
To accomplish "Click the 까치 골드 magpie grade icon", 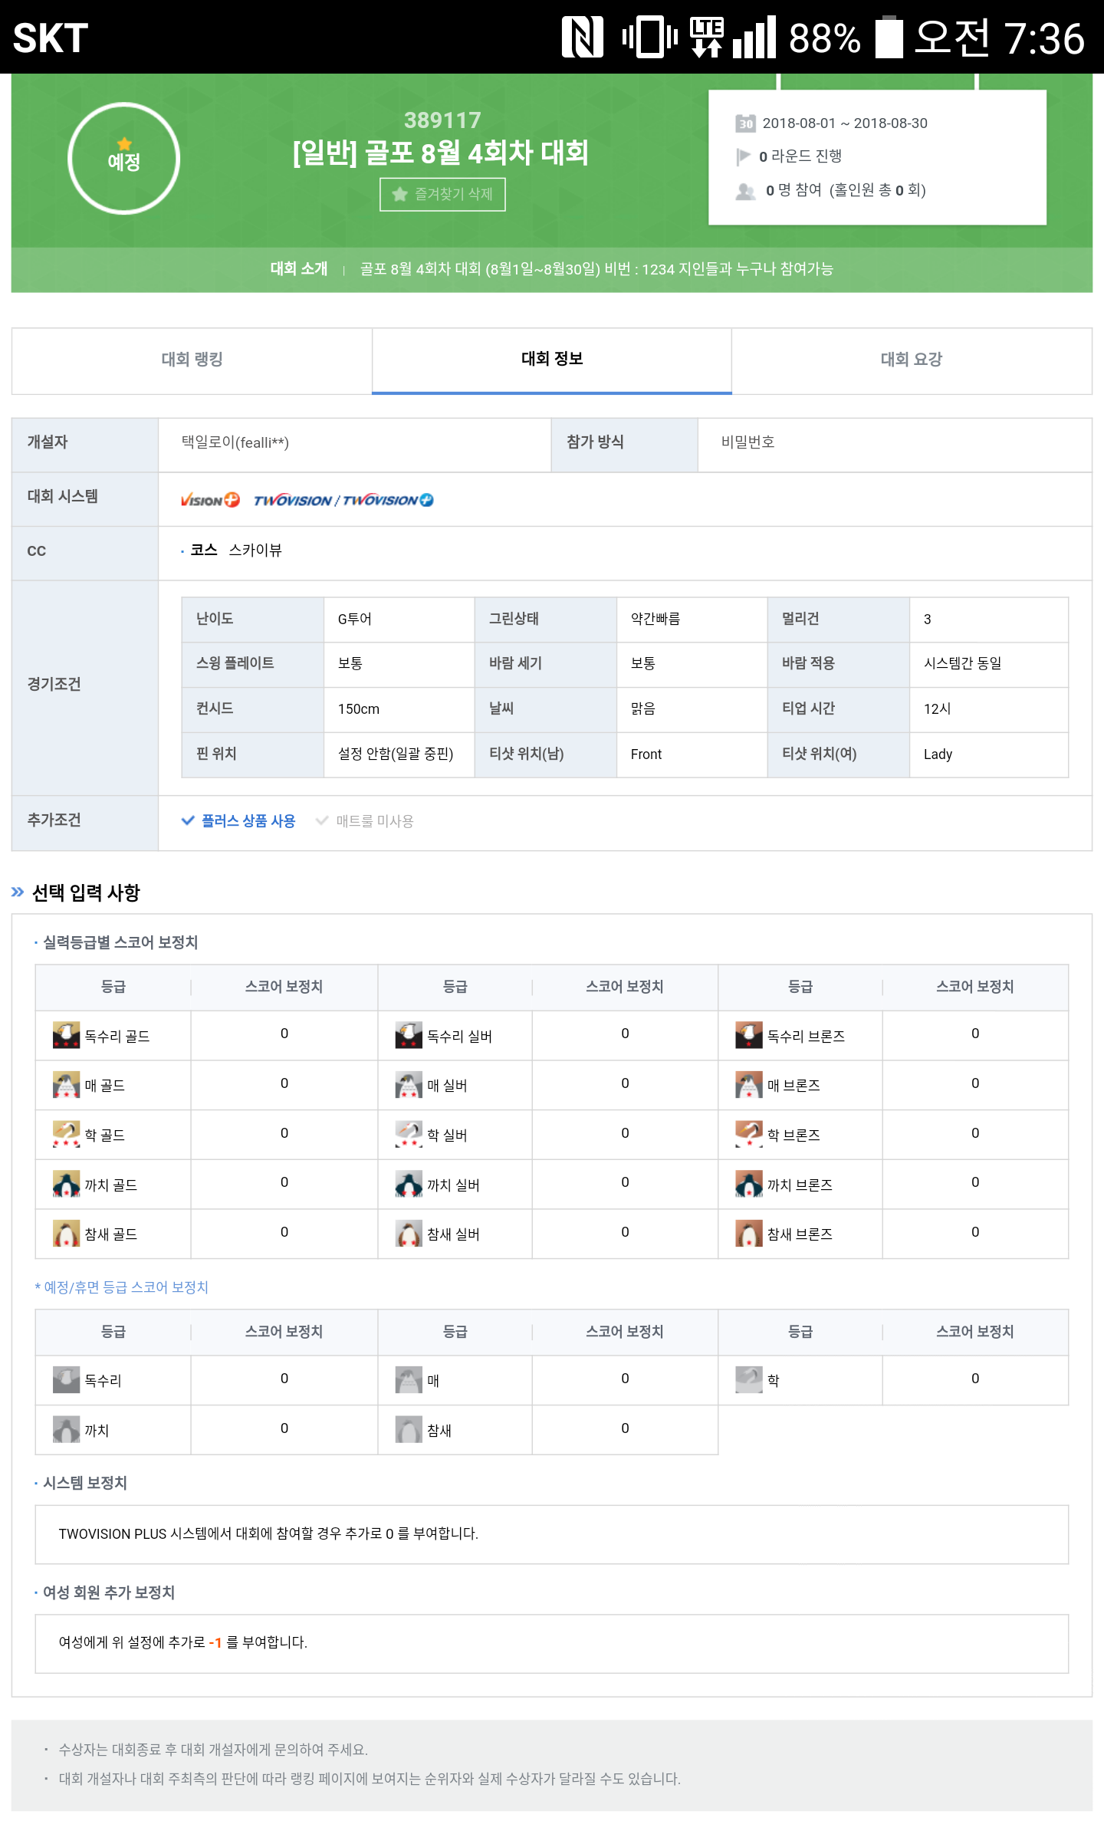I will [x=66, y=1185].
